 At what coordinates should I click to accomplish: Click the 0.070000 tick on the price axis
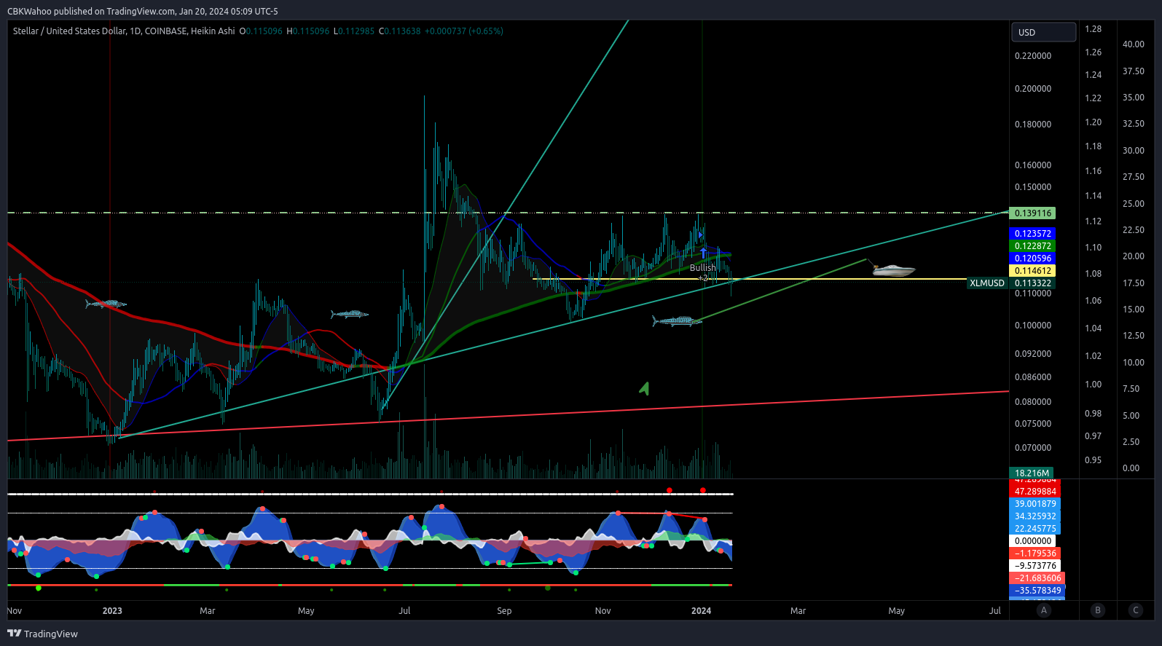tap(1033, 448)
